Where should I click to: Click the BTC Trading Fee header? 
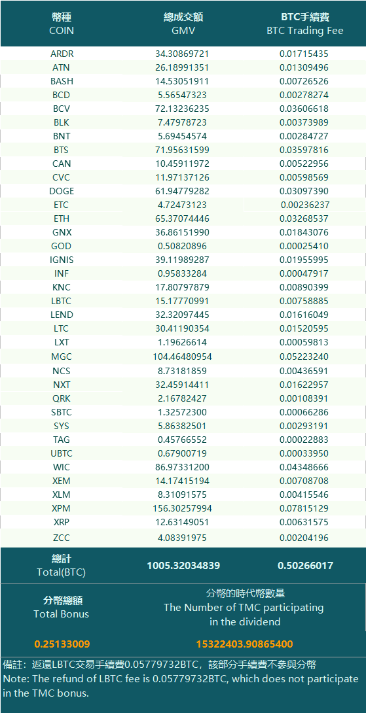305,24
